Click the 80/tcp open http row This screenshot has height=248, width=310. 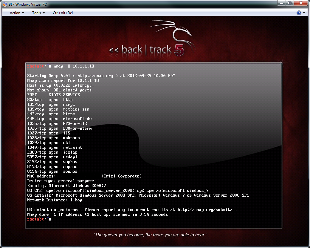(50, 100)
